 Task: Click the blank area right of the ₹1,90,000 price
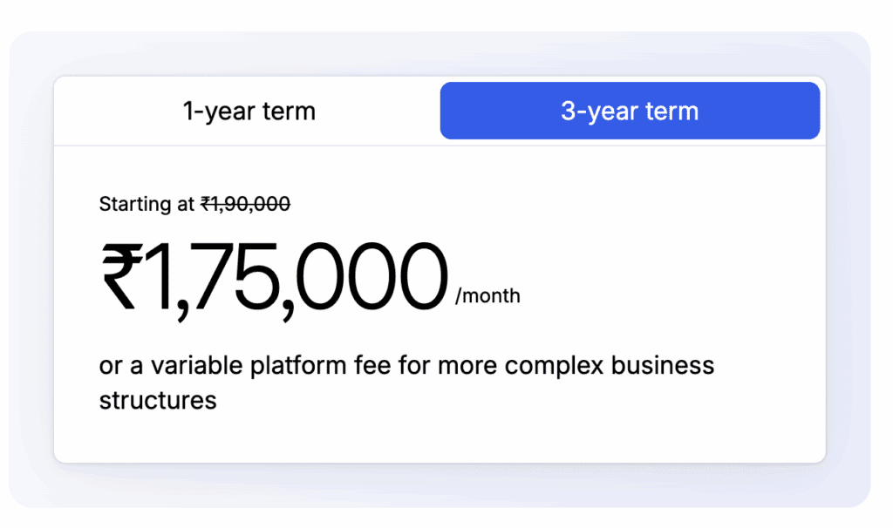pos(523,204)
